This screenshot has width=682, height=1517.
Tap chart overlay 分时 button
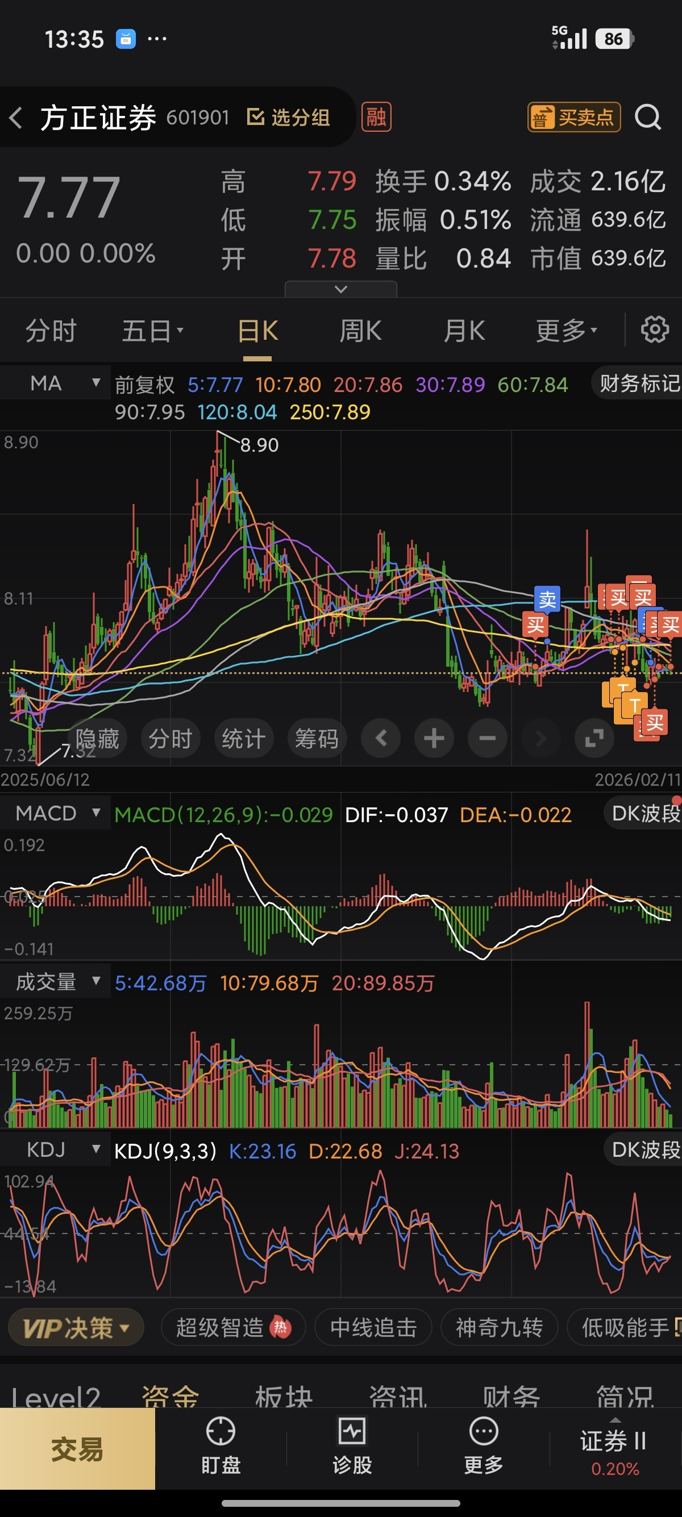171,738
